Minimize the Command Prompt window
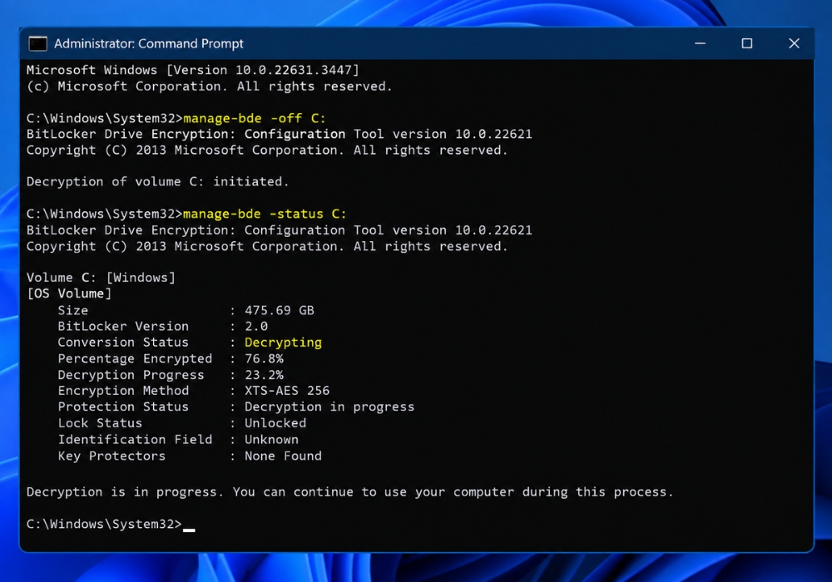The width and height of the screenshot is (832, 582). (x=700, y=43)
